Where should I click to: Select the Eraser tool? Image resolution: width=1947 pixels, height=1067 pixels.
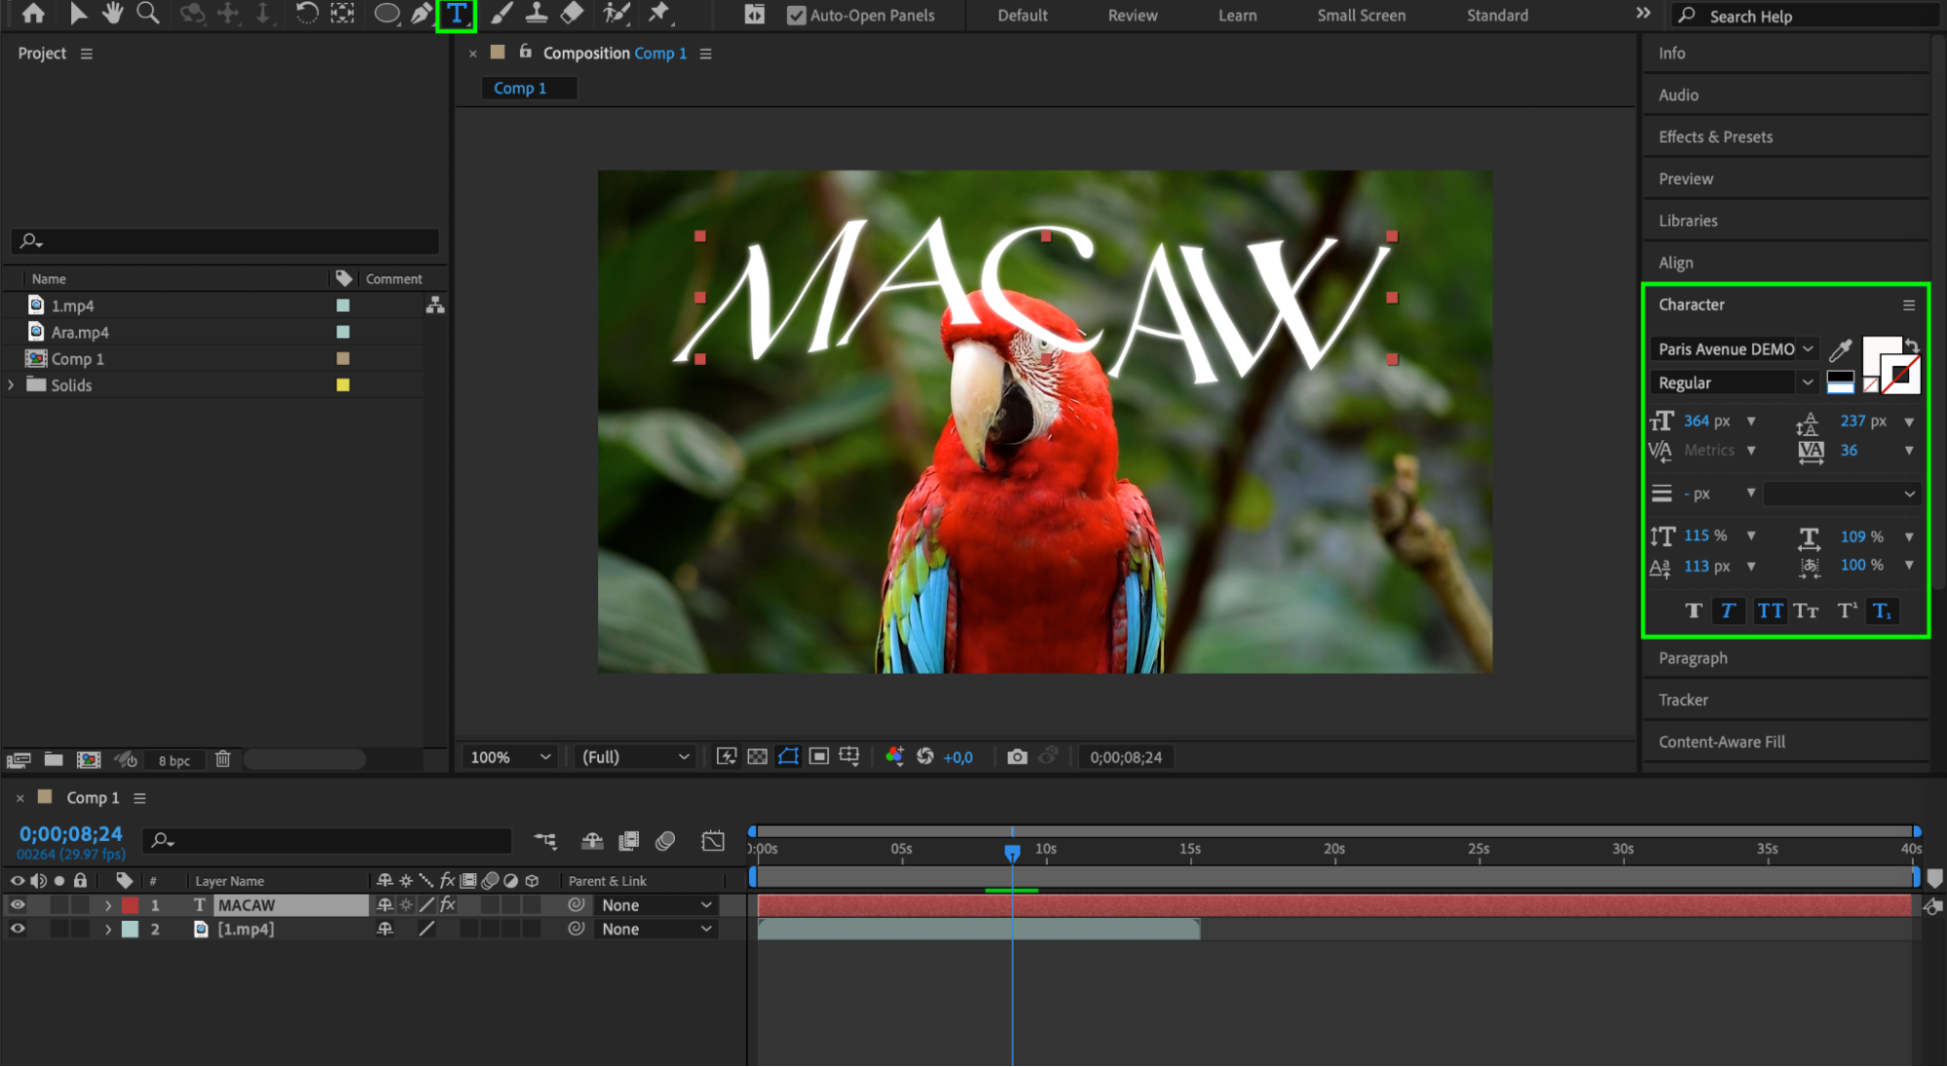click(x=573, y=15)
